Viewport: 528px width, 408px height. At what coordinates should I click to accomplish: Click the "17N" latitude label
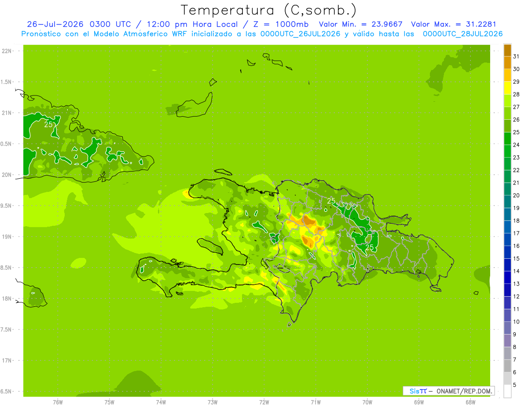7,361
